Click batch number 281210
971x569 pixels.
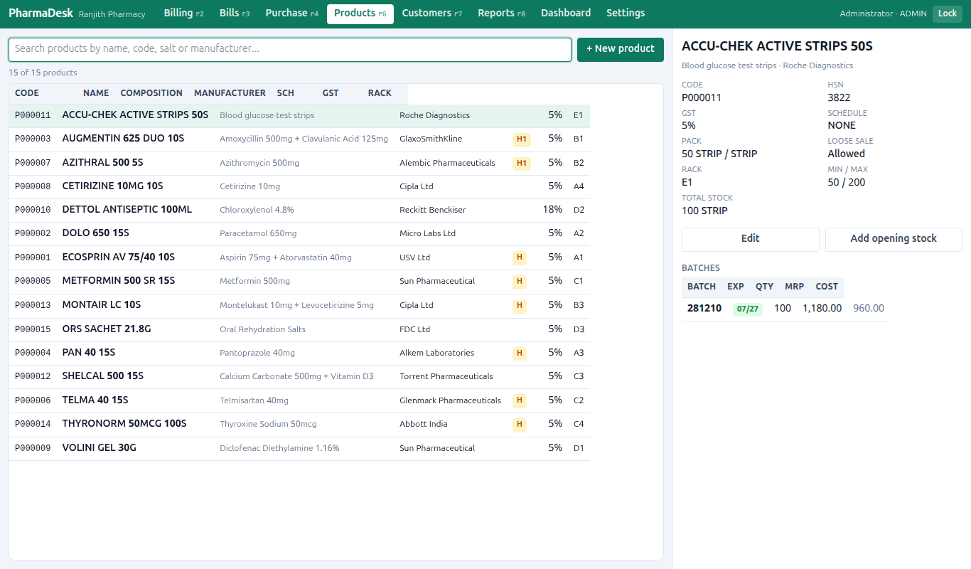(704, 309)
